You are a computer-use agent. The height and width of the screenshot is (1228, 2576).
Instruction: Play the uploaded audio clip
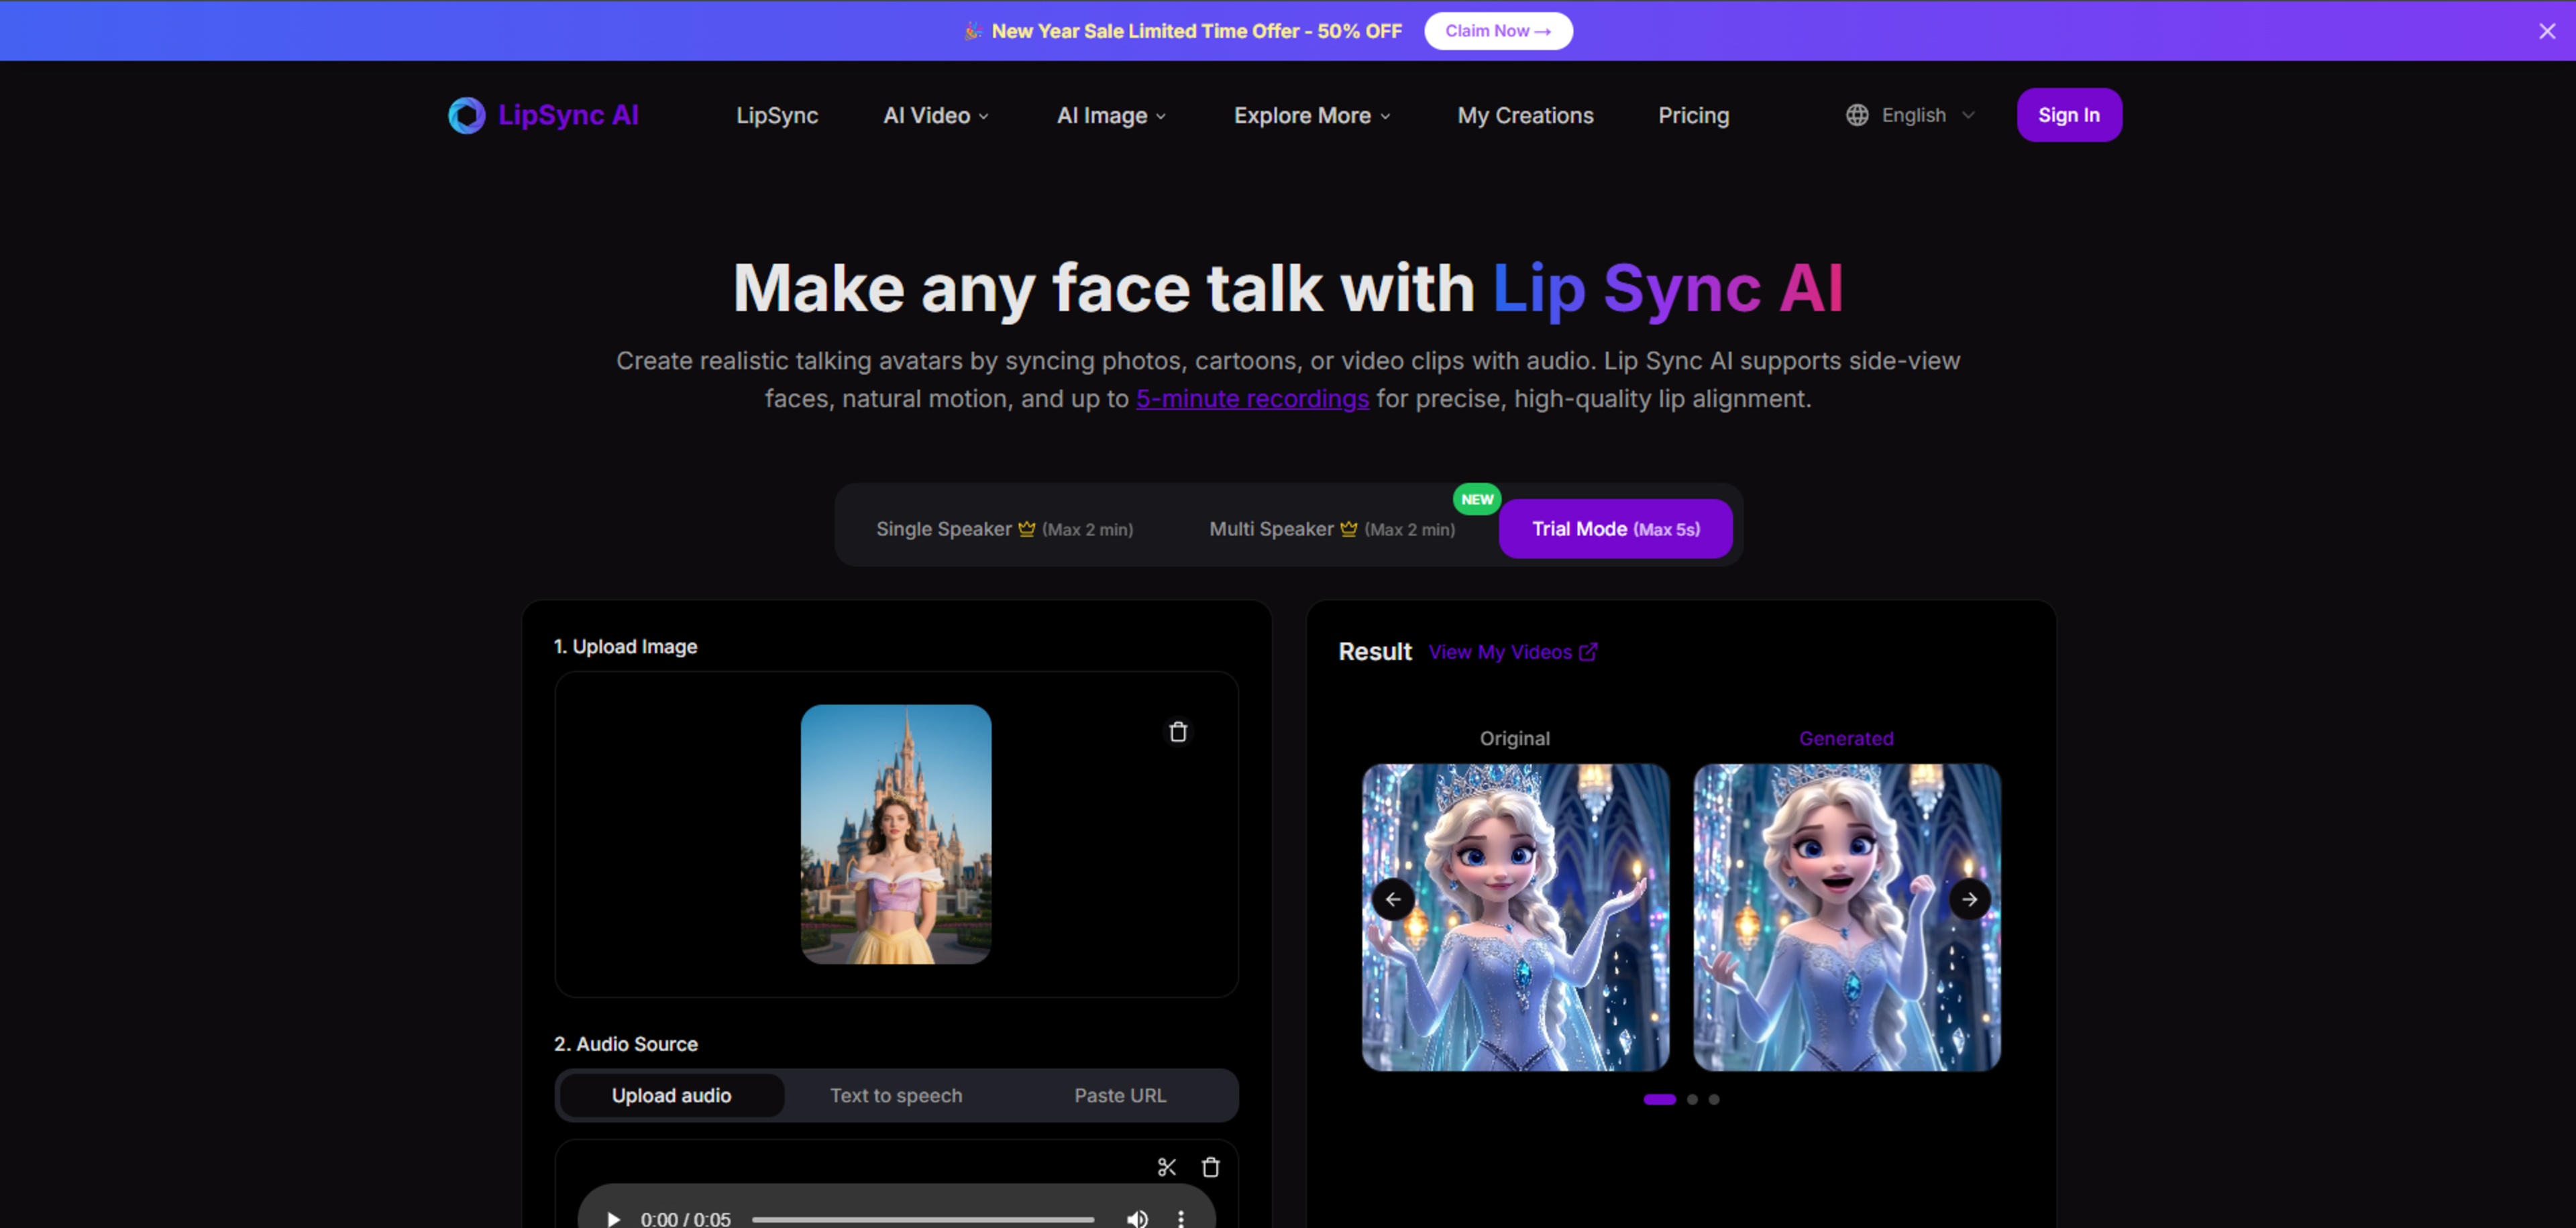(613, 1219)
